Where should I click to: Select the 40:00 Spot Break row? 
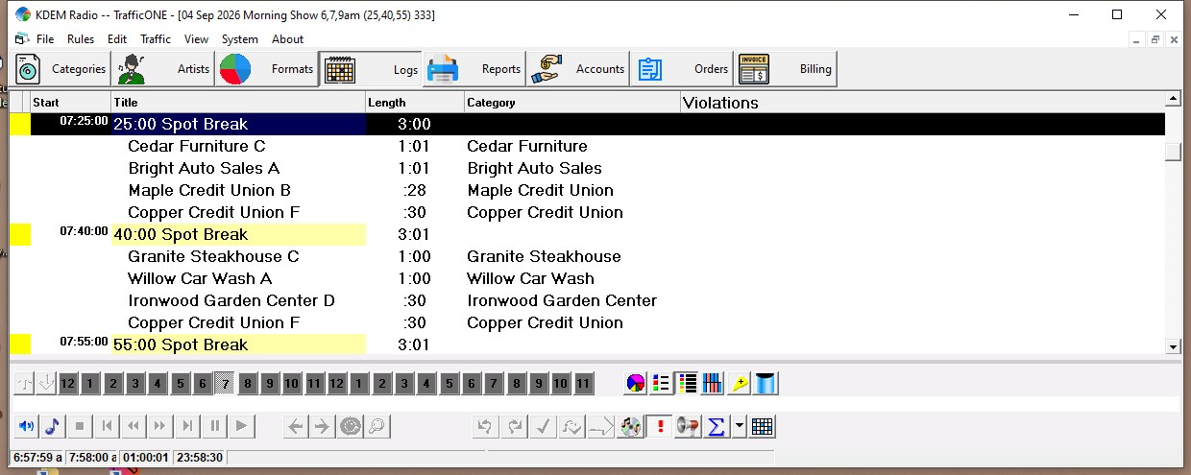tap(587, 234)
